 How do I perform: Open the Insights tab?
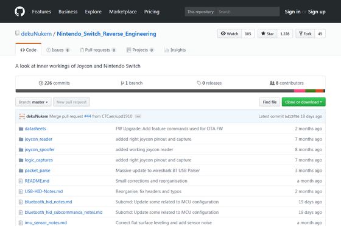(x=175, y=50)
